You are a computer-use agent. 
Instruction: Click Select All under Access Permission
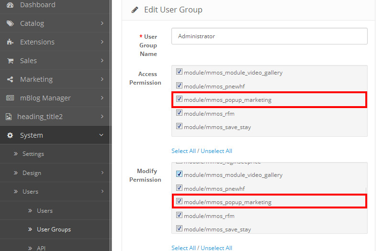pos(183,151)
